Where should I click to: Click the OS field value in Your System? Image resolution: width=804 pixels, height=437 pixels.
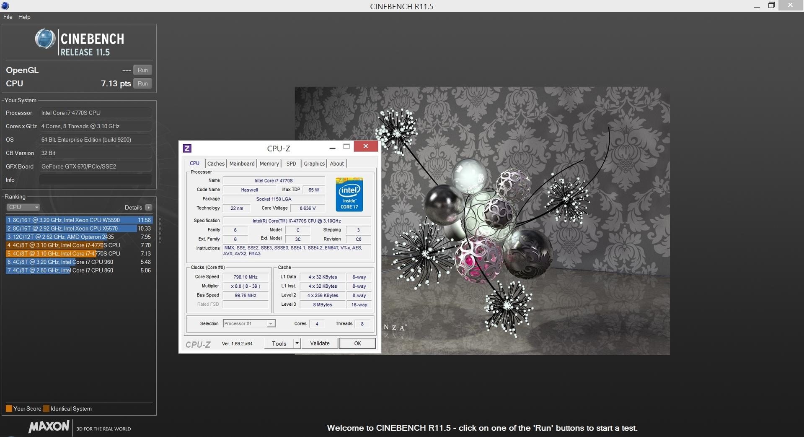(x=96, y=140)
